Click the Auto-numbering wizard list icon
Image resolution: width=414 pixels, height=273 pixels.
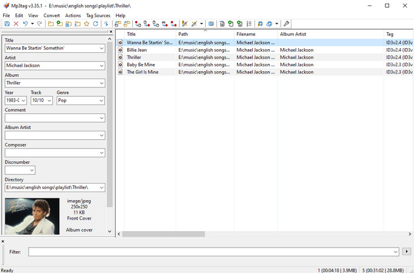(x=249, y=24)
